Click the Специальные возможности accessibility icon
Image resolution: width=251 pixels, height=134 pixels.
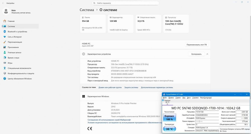[x=5, y=68]
